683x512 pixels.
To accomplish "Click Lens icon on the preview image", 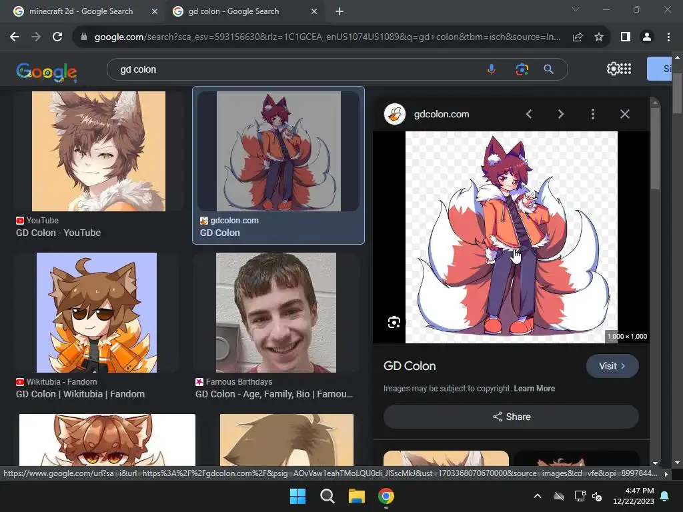I will 394,322.
